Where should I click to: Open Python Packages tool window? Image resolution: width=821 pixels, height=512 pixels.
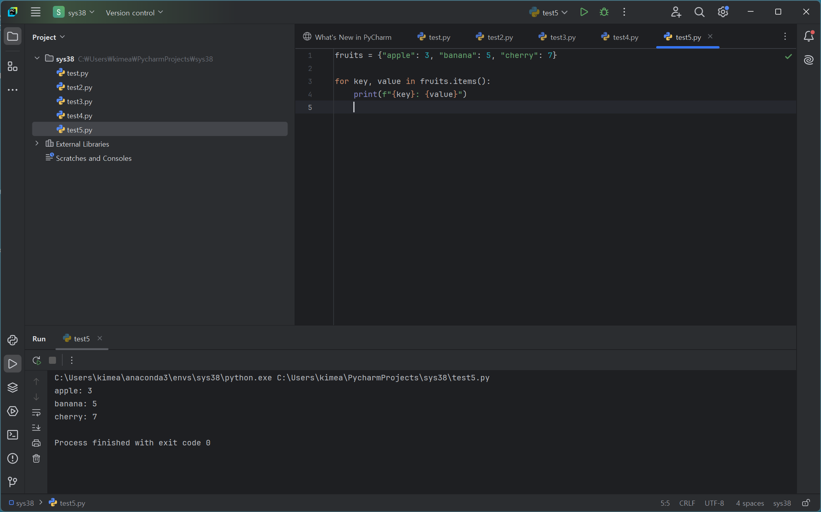pyautogui.click(x=13, y=387)
